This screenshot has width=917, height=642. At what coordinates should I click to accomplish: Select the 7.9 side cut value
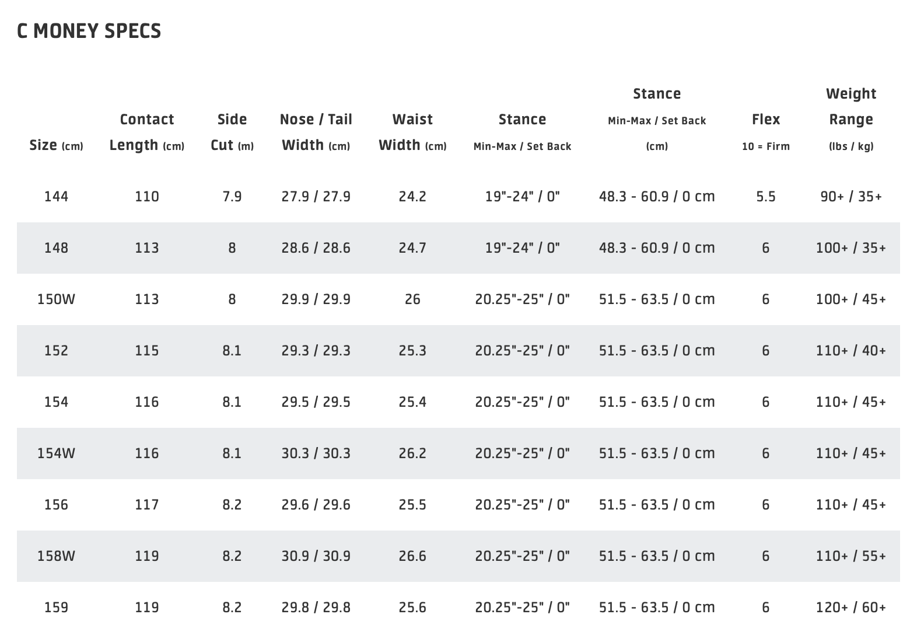pos(232,197)
